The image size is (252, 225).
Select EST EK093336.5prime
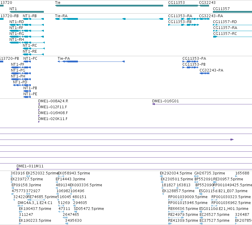[71, 188]
